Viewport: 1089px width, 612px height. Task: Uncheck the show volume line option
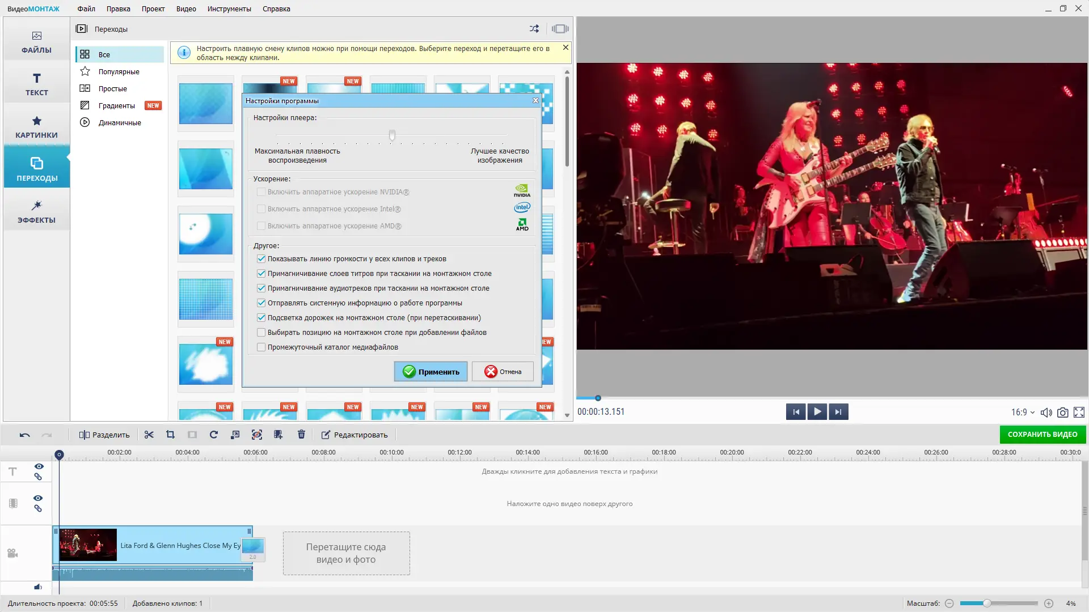261,259
